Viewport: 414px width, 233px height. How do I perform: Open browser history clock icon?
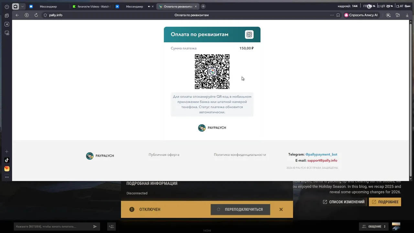(x=7, y=6)
